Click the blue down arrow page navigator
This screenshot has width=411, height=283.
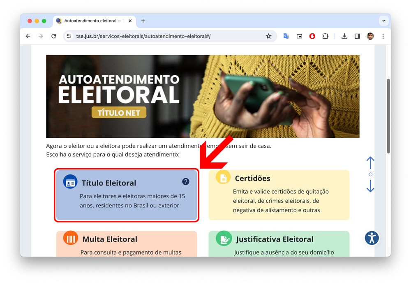tap(370, 186)
